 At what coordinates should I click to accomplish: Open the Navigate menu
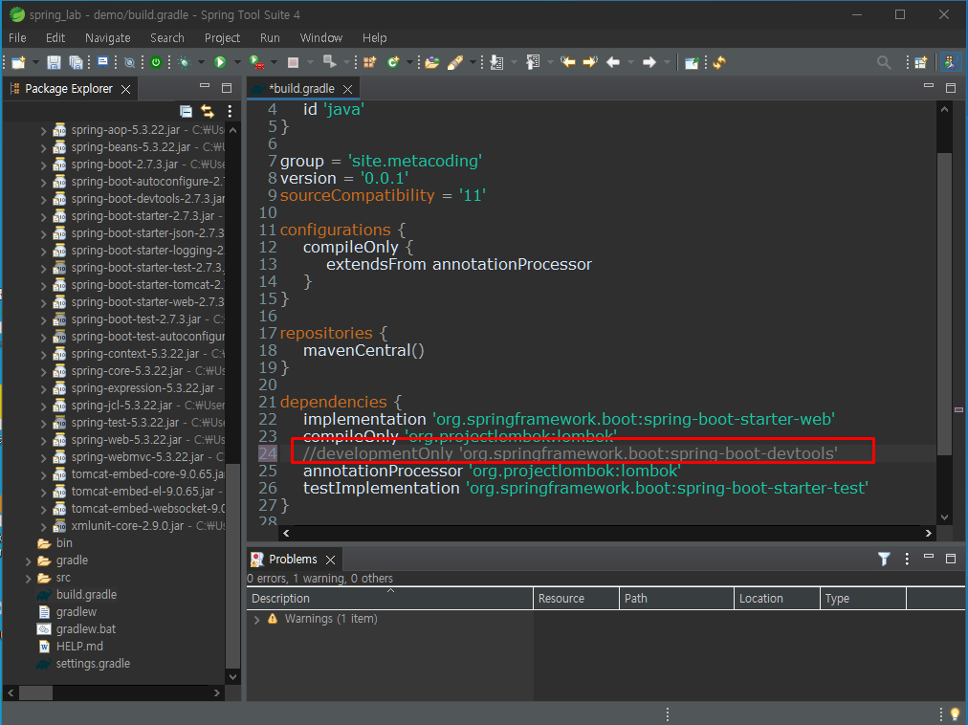107,37
